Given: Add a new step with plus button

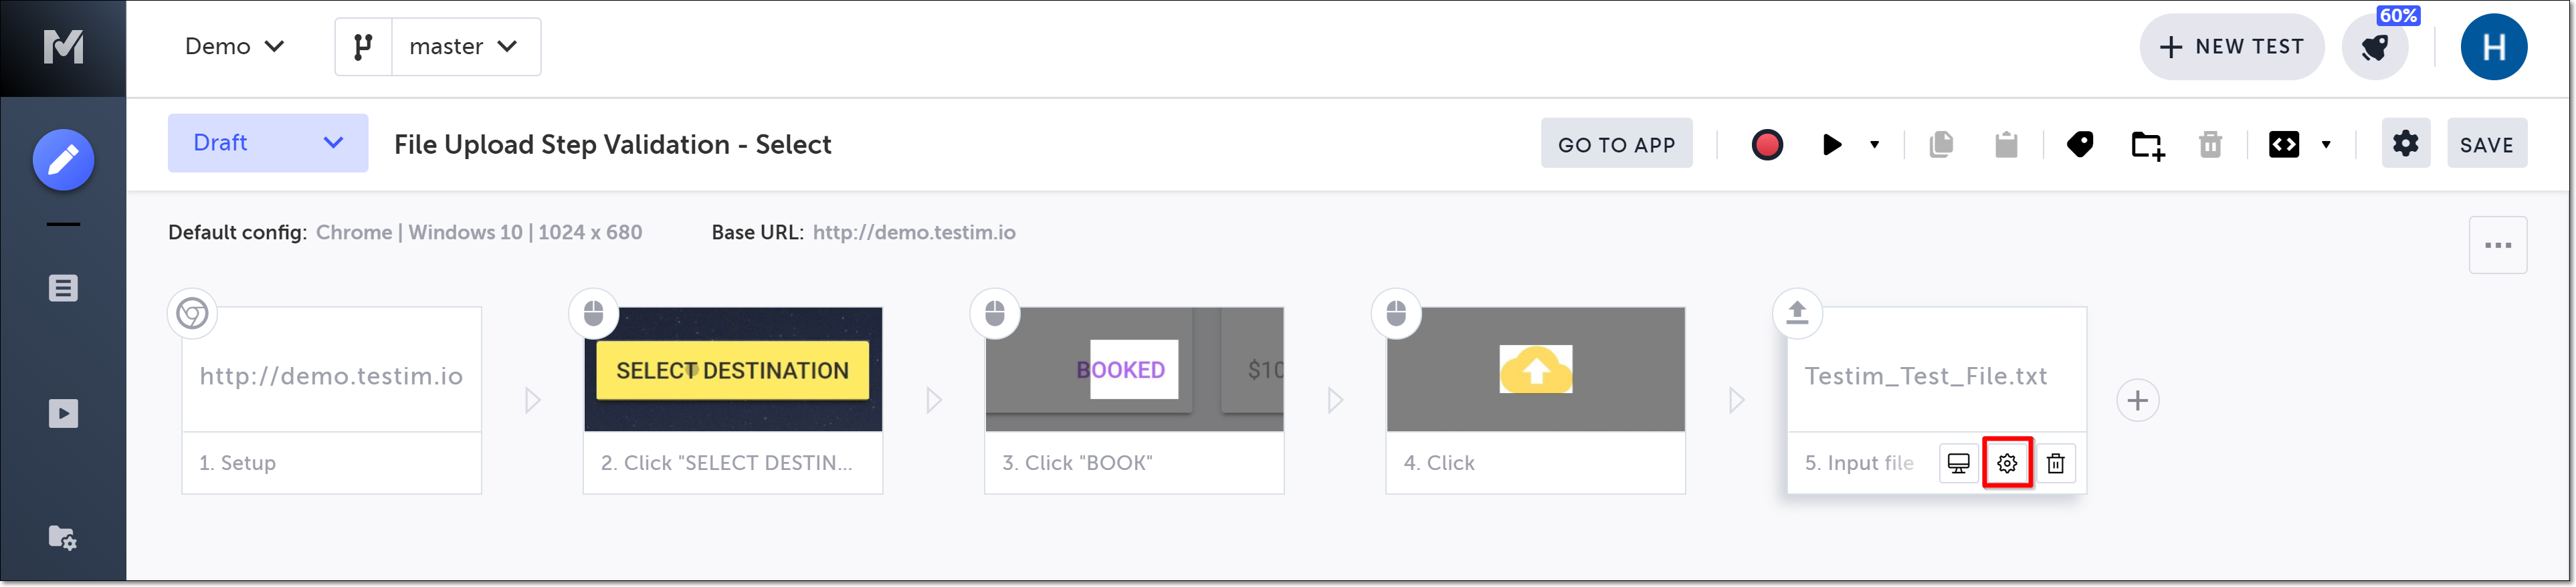Looking at the screenshot, I should [2138, 401].
